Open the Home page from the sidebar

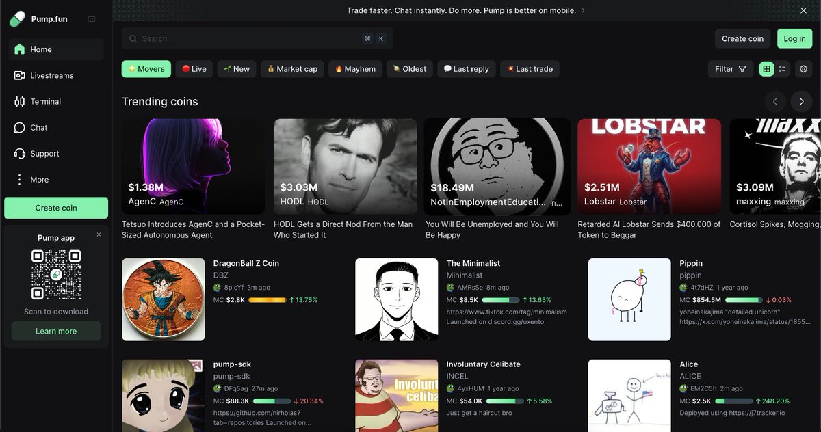pos(56,49)
